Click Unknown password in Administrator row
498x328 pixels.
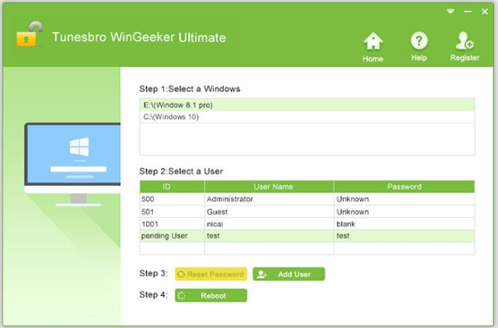[x=404, y=199]
